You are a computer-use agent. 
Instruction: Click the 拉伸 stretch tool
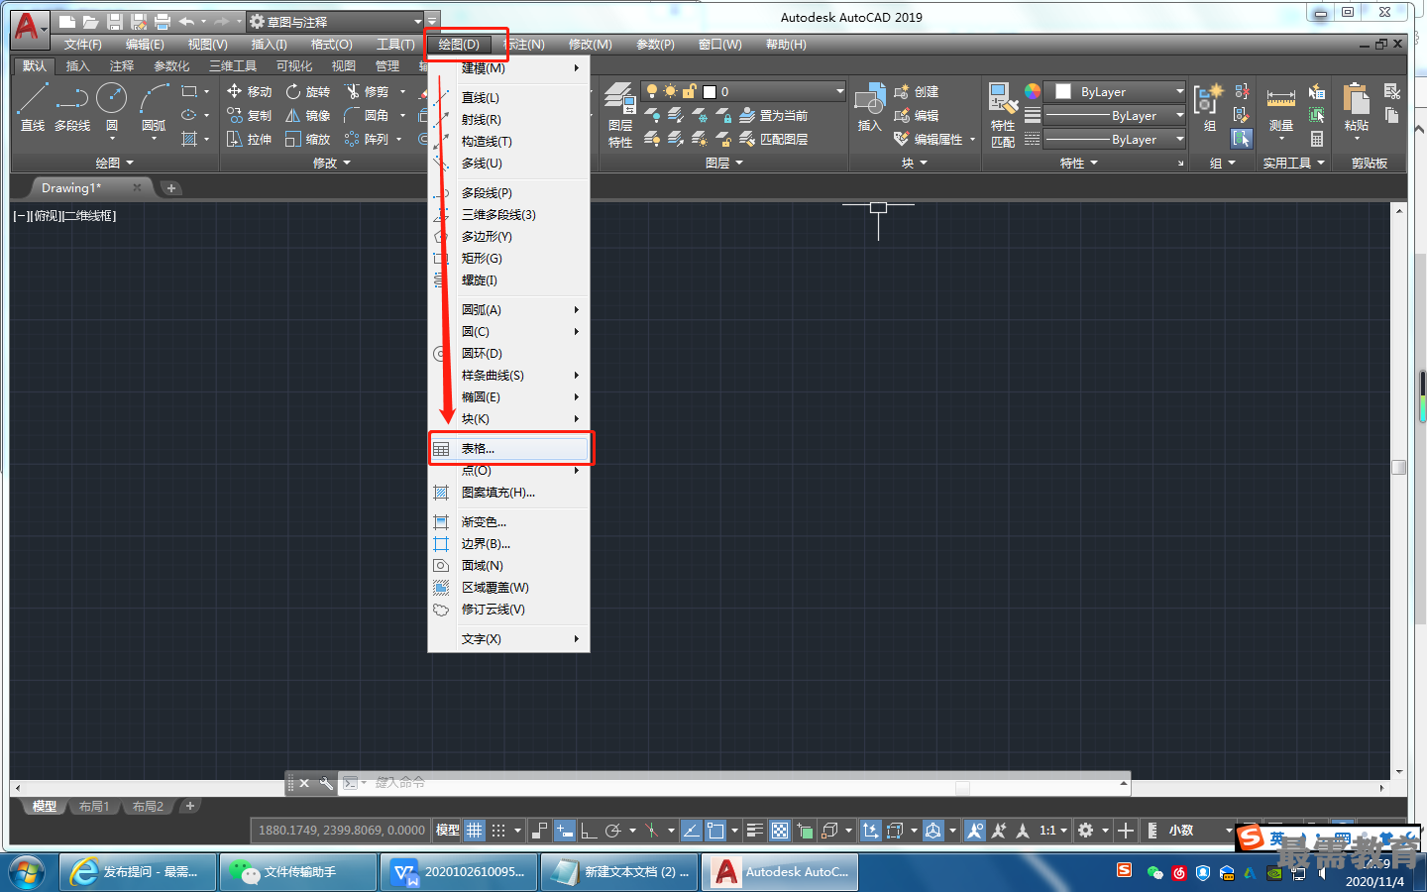[249, 139]
